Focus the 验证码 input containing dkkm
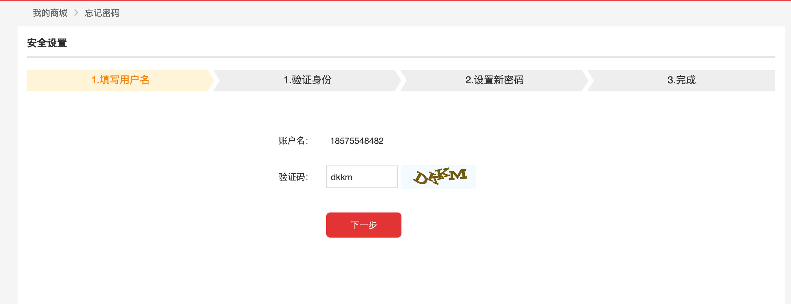Image resolution: width=791 pixels, height=304 pixels. click(x=362, y=177)
